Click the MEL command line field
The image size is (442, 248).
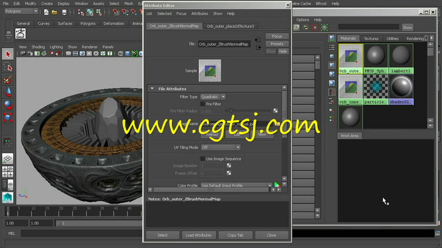(81, 233)
